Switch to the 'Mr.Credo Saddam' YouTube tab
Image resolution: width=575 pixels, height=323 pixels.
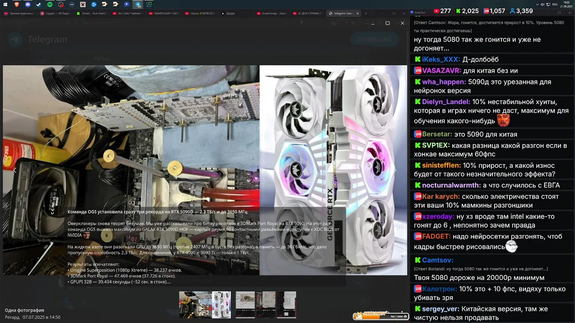tap(128, 13)
